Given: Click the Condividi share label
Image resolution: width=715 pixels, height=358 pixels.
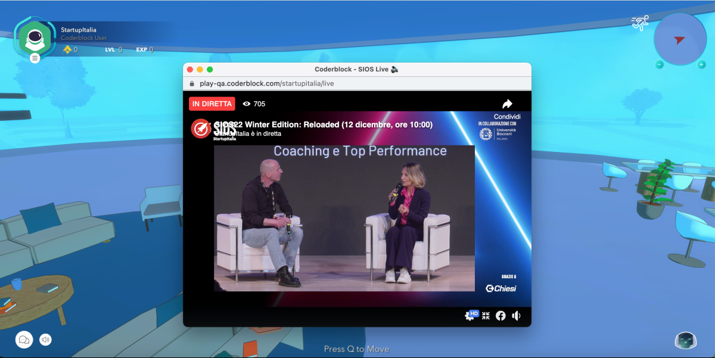Looking at the screenshot, I should coord(507,117).
